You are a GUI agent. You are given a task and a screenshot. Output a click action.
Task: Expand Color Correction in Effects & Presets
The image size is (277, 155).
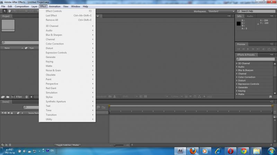[x=237, y=77]
